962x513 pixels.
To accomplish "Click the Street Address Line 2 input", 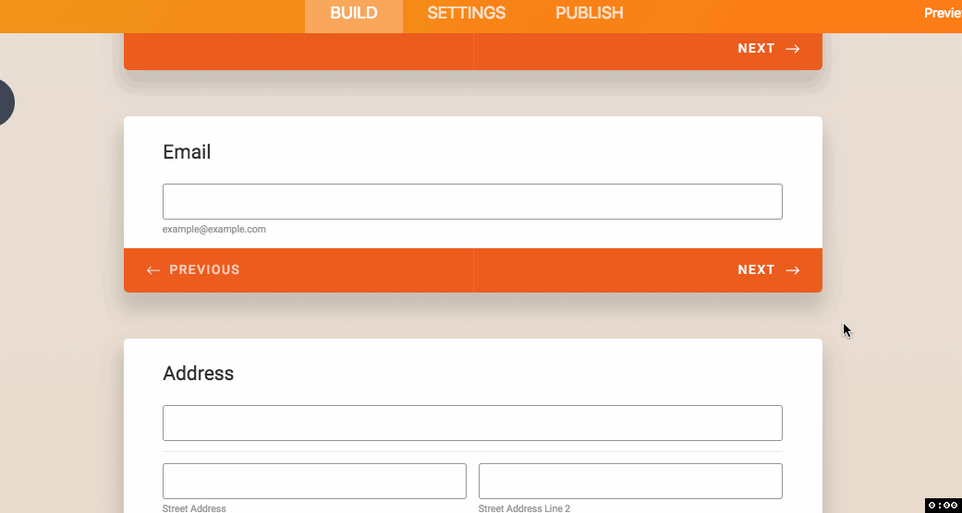I will click(630, 481).
